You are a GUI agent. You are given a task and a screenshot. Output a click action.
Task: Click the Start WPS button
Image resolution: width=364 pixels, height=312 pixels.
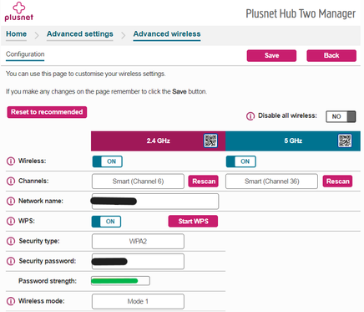[193, 222]
